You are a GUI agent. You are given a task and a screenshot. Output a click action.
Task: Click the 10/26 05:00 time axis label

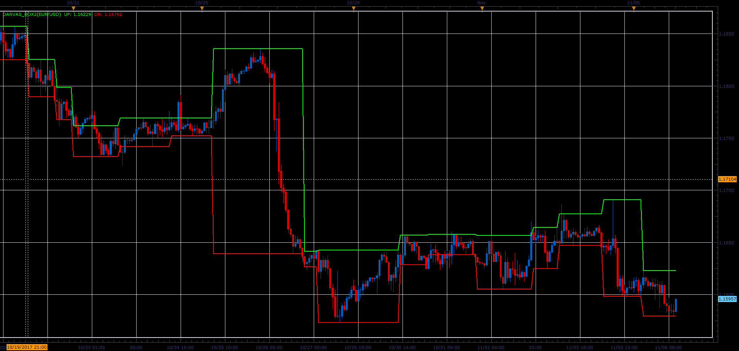[x=269, y=348]
